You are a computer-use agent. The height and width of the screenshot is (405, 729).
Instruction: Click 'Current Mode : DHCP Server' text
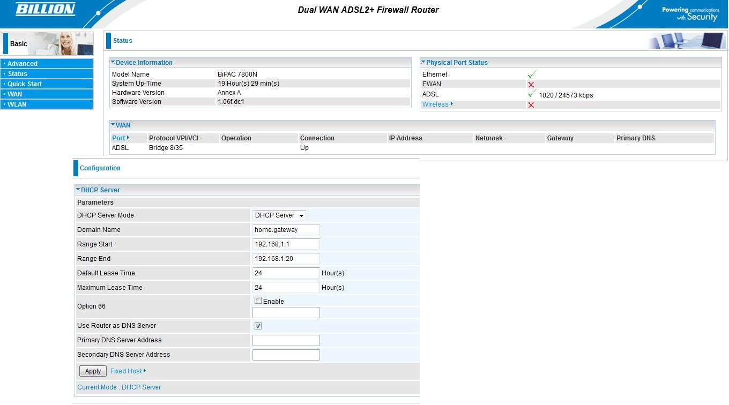119,387
